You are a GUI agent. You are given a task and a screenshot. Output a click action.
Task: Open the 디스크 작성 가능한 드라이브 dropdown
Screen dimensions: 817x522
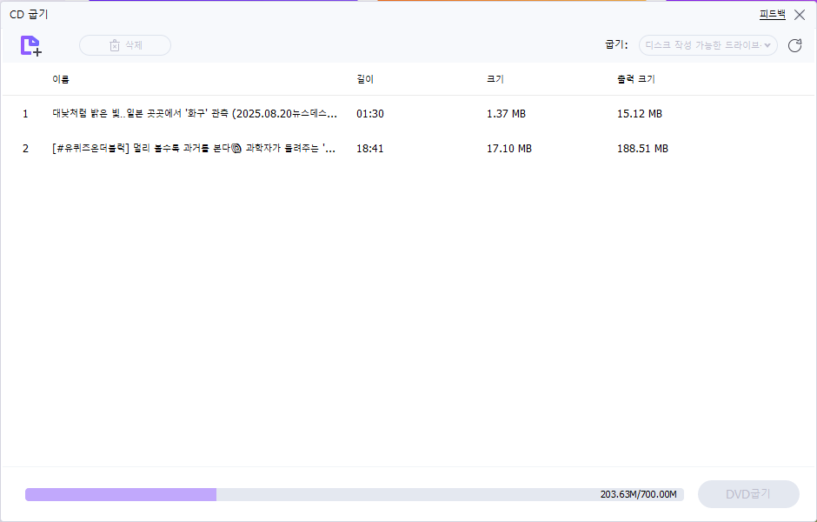point(708,45)
